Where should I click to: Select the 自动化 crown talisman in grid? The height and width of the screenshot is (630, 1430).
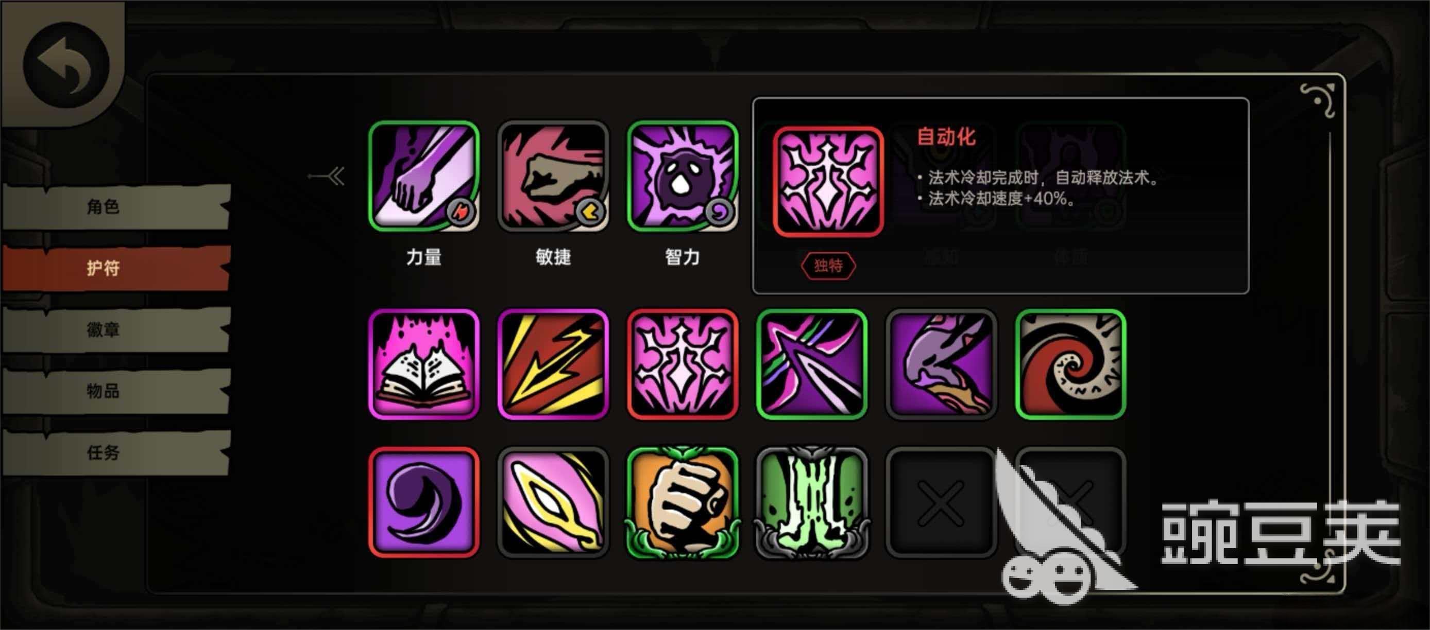pos(682,364)
